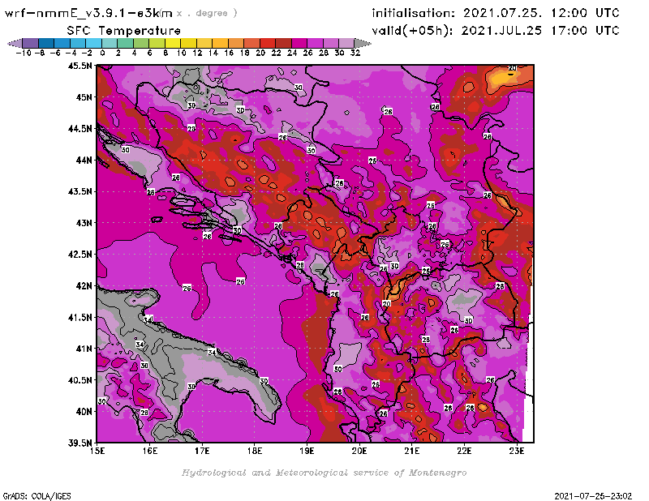Select the teal swatch between 0 and 2
This screenshot has width=649, height=501.
(110, 43)
